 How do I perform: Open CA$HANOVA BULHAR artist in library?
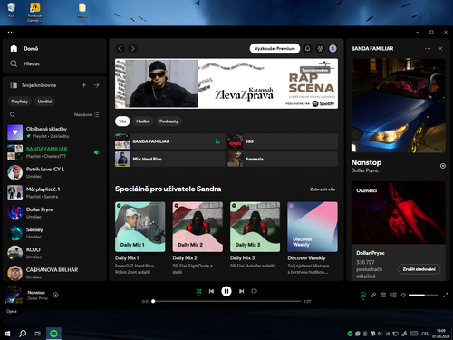[54, 273]
